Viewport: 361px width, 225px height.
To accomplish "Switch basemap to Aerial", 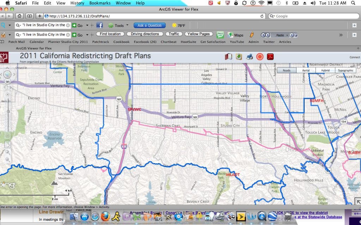I will pyautogui.click(x=306, y=70).
